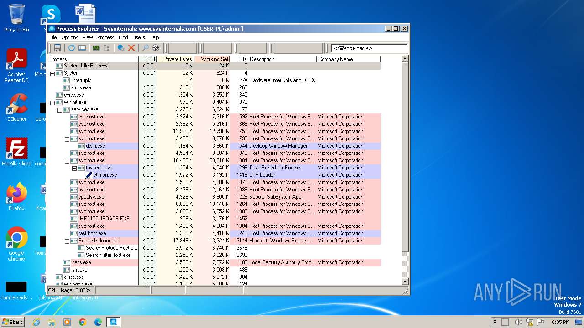Viewport: 584px width, 328px height.
Task: Open FileZilla Client desktop shortcut
Action: (16, 152)
